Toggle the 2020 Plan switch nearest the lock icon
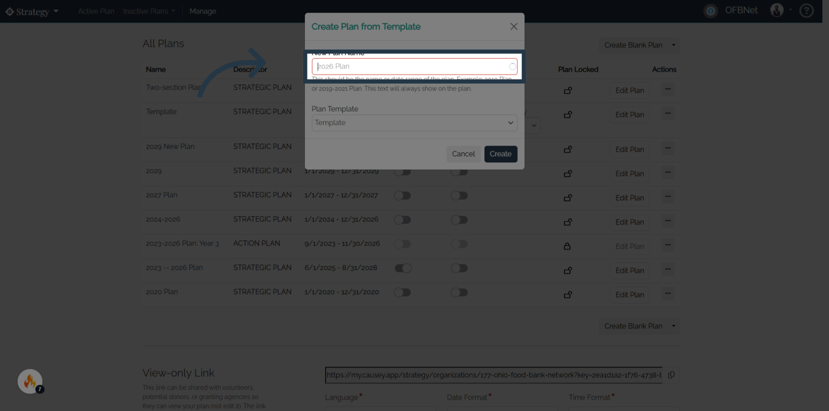The height and width of the screenshot is (411, 829). pyautogui.click(x=459, y=293)
